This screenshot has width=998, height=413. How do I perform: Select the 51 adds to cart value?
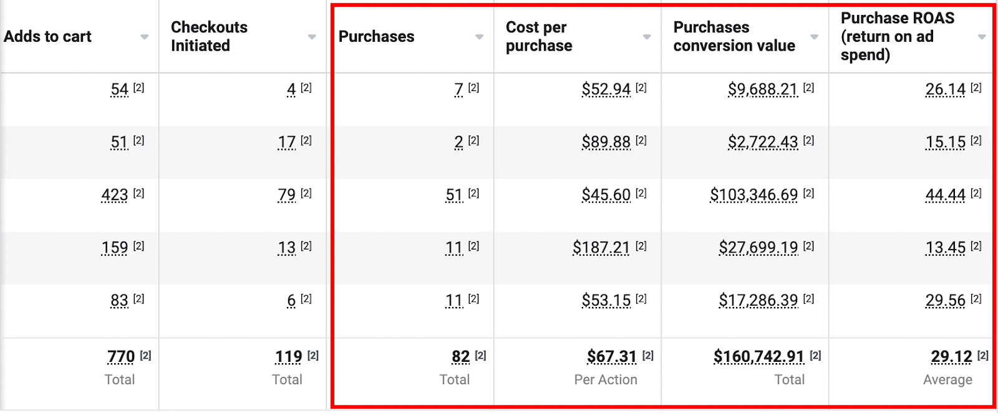point(119,143)
